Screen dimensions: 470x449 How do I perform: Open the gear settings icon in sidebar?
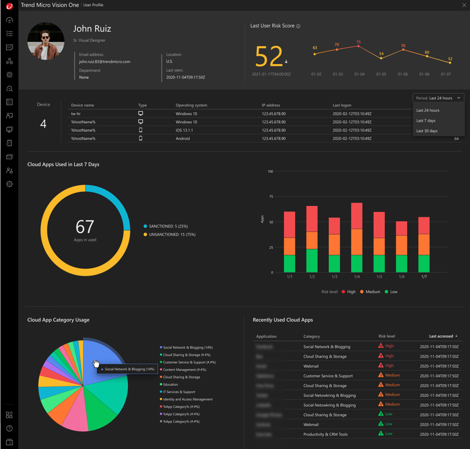pyautogui.click(x=9, y=184)
